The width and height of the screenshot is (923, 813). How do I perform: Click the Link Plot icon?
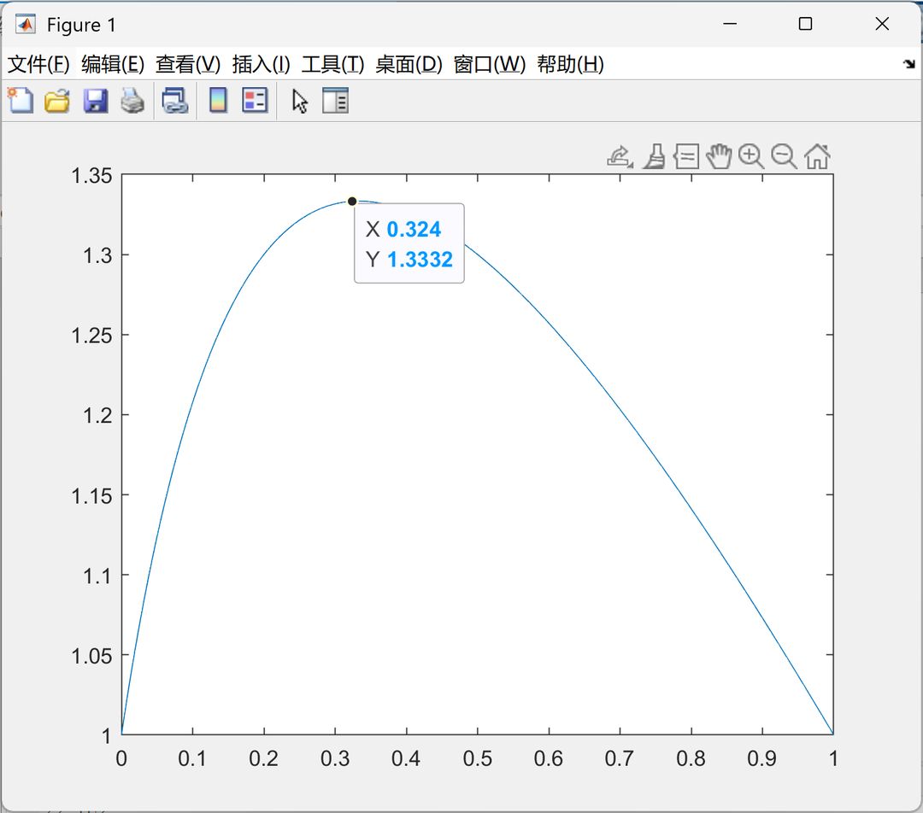pos(175,101)
